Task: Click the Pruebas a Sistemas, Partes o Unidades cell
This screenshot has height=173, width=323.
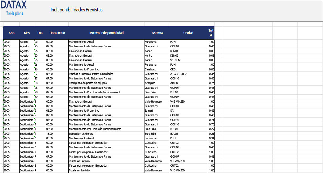Action: (91, 74)
